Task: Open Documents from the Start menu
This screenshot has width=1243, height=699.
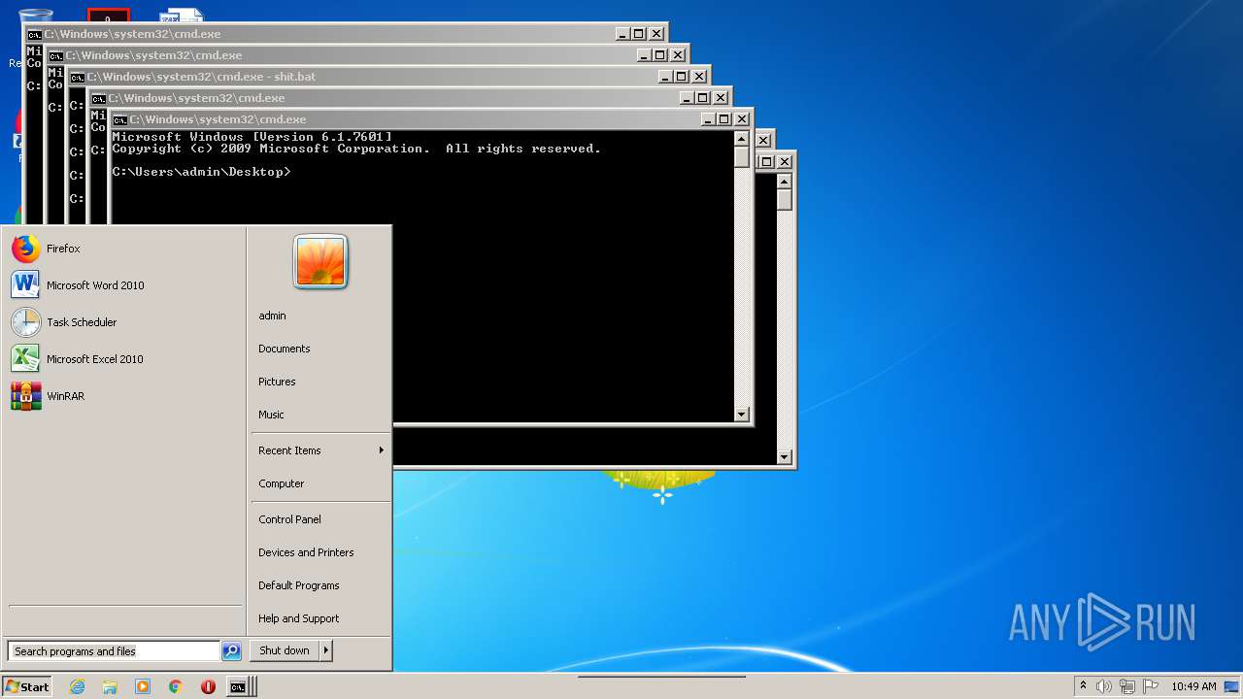Action: 320,349
